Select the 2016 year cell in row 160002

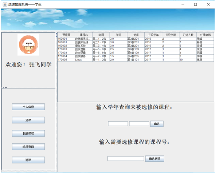(x=153, y=46)
